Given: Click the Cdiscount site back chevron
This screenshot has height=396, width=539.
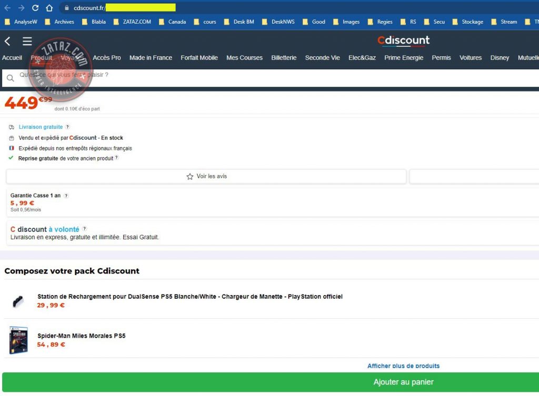Looking at the screenshot, I should (x=7, y=41).
